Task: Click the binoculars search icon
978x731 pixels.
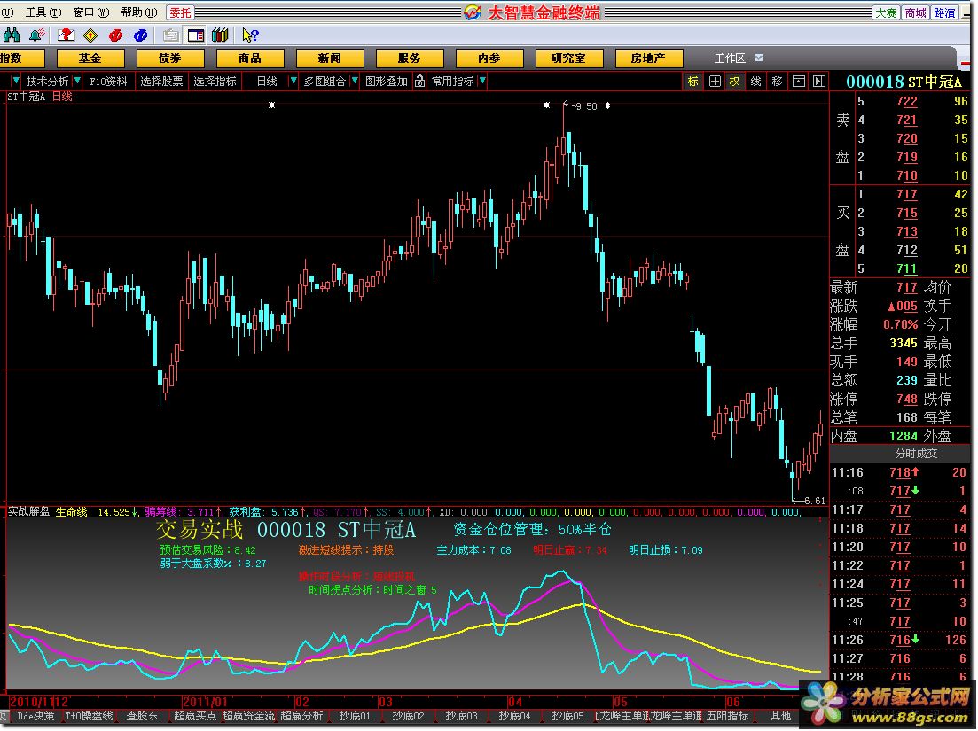Action: (12, 35)
